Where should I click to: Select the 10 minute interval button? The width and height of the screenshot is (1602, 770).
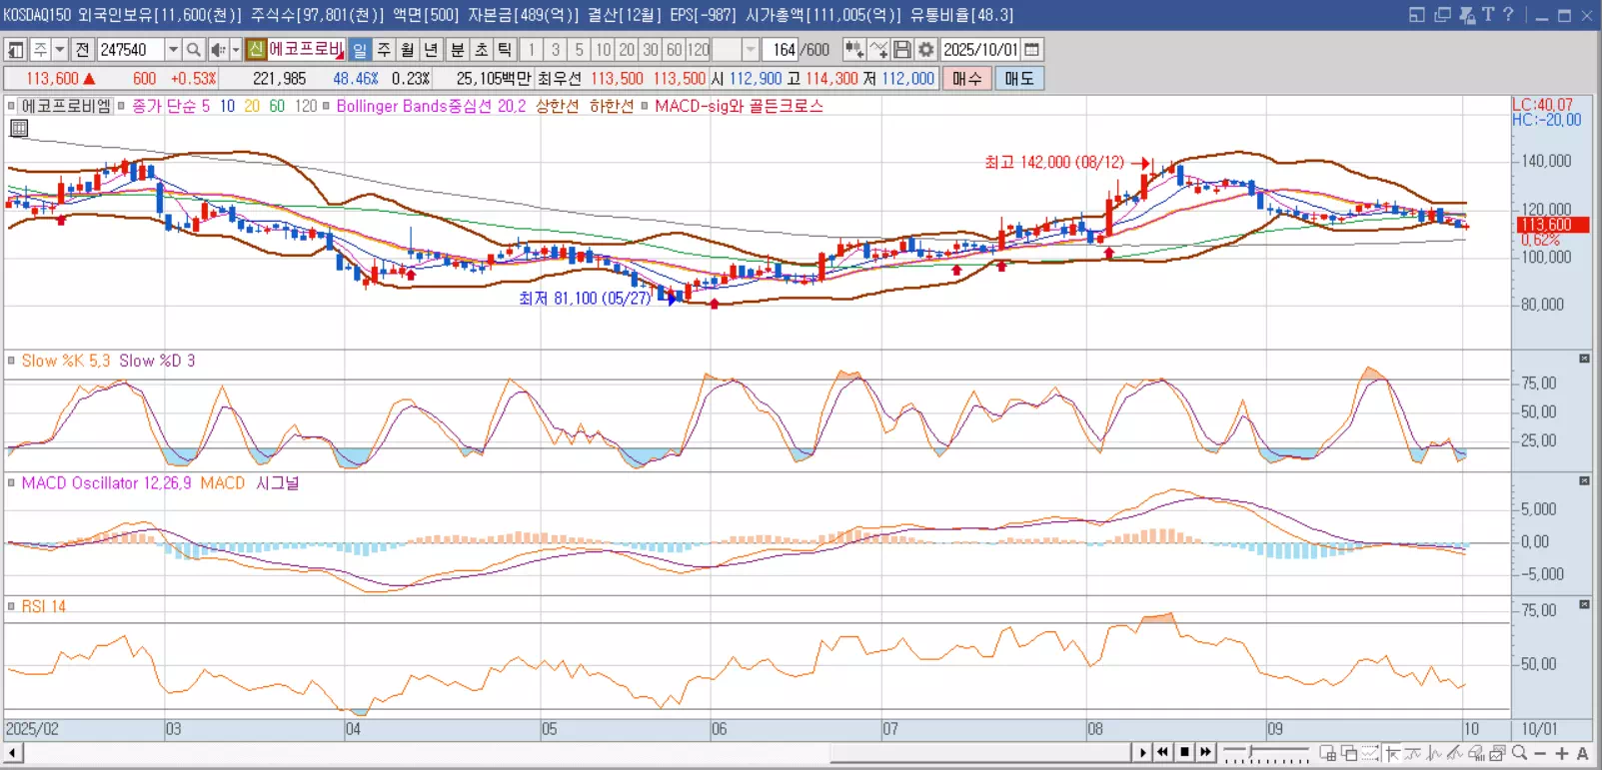coord(603,49)
